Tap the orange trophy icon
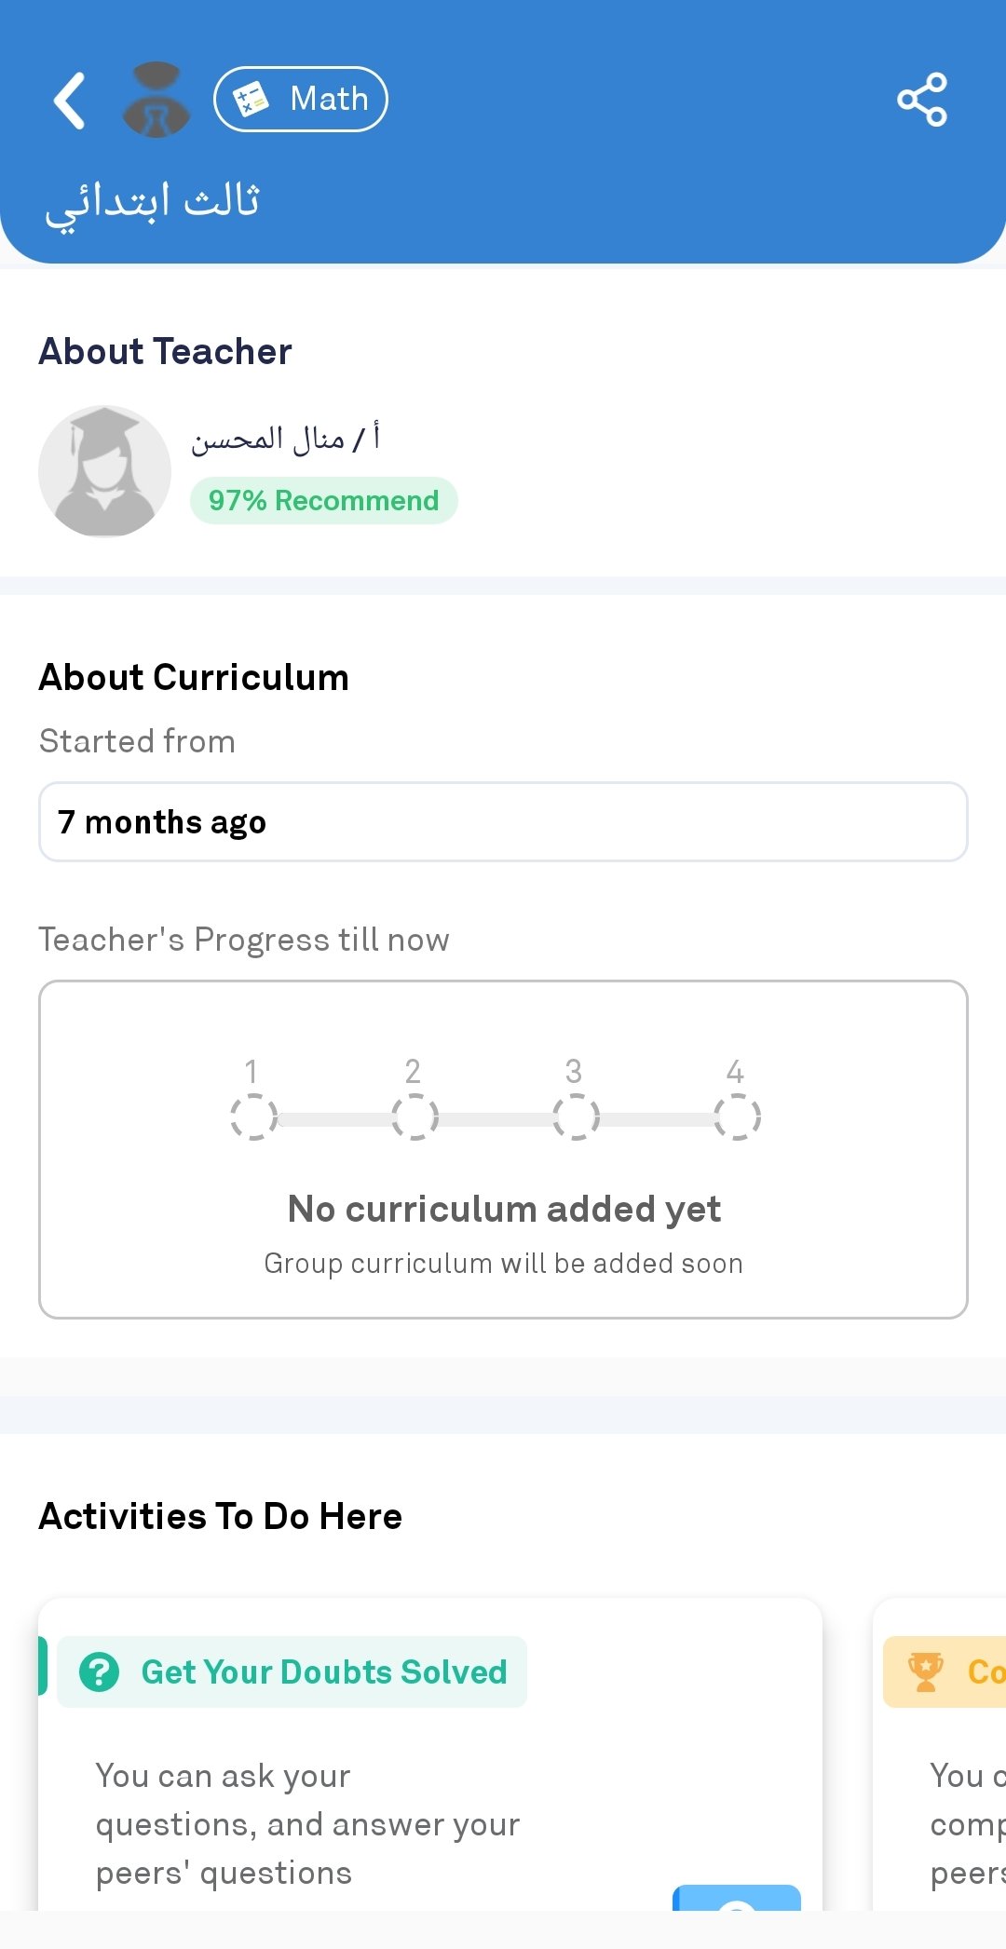This screenshot has height=1949, width=1006. (925, 1672)
